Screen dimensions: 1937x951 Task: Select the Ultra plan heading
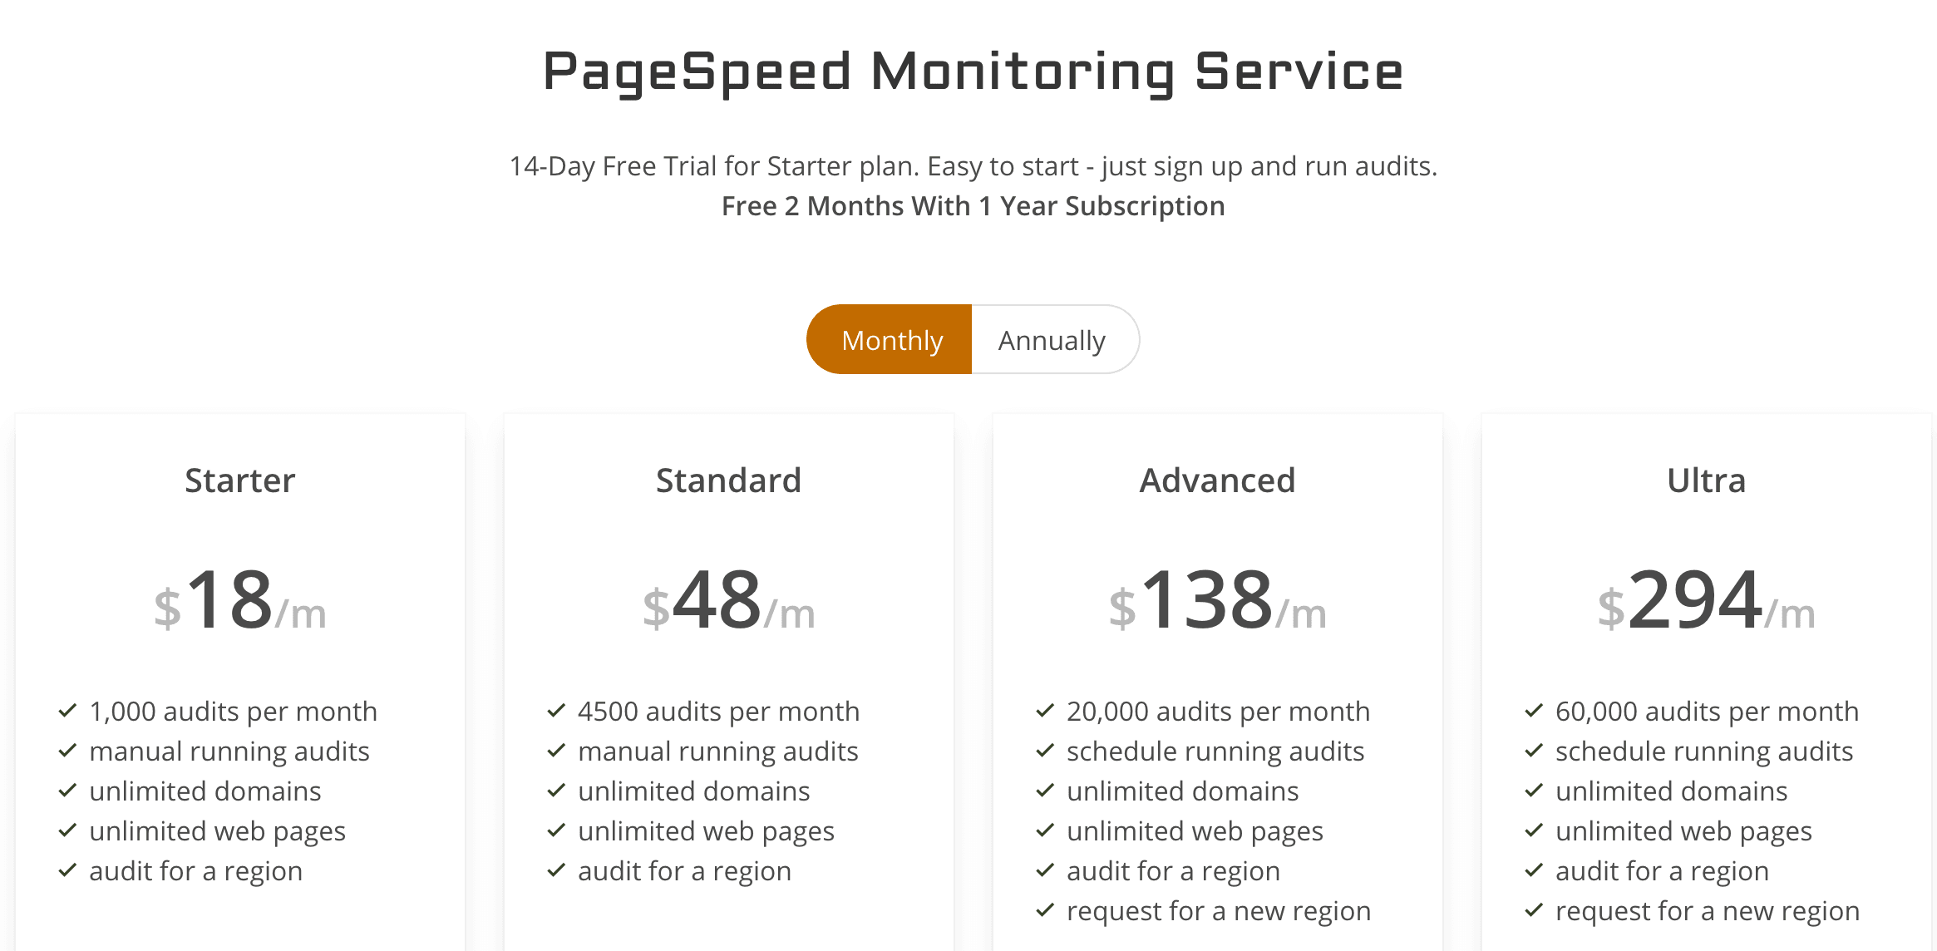[1707, 480]
